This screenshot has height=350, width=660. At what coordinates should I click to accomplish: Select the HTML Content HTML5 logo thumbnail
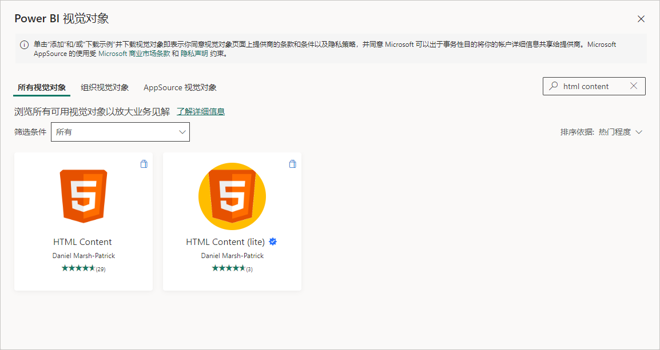click(x=84, y=196)
